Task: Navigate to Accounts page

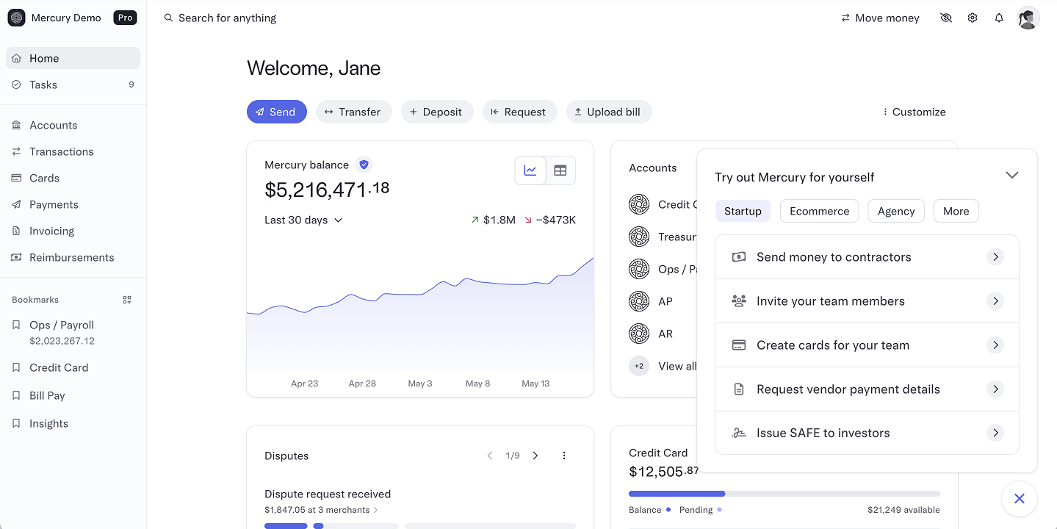Action: tap(73, 125)
